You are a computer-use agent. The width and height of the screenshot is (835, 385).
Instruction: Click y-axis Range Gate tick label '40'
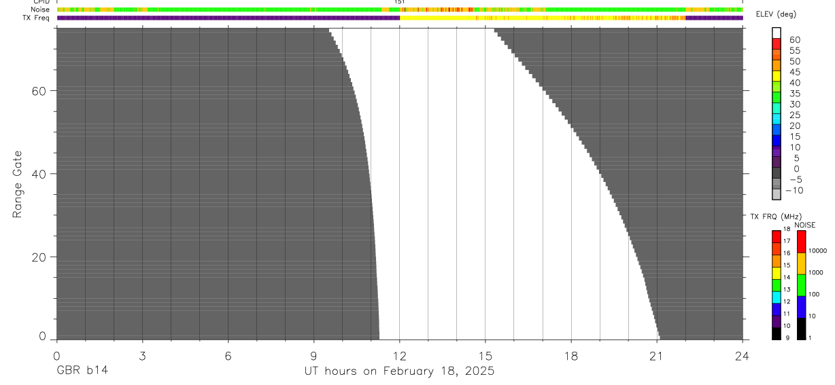(x=38, y=174)
